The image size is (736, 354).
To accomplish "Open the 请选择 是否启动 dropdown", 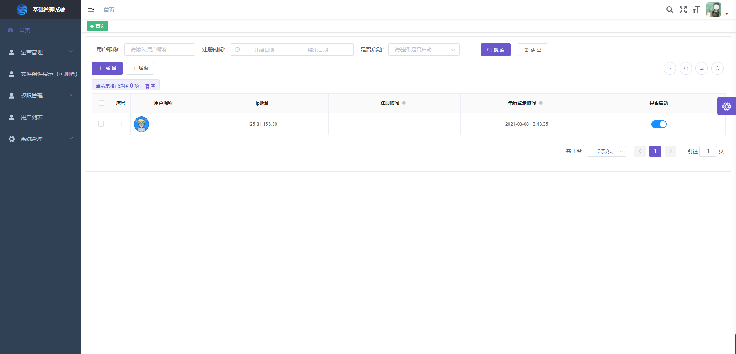I will click(424, 50).
